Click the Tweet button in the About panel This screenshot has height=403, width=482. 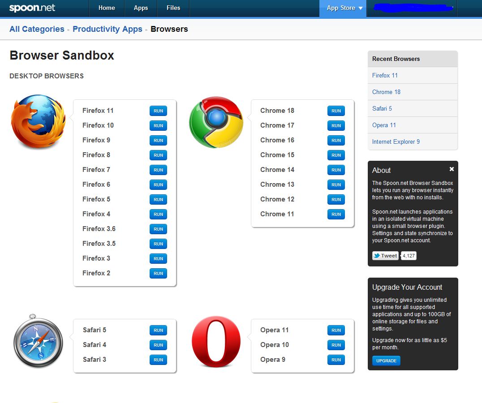(x=385, y=255)
